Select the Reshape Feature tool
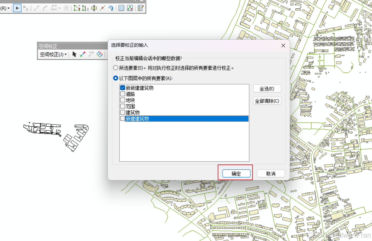372x241 pixels. (x=85, y=8)
